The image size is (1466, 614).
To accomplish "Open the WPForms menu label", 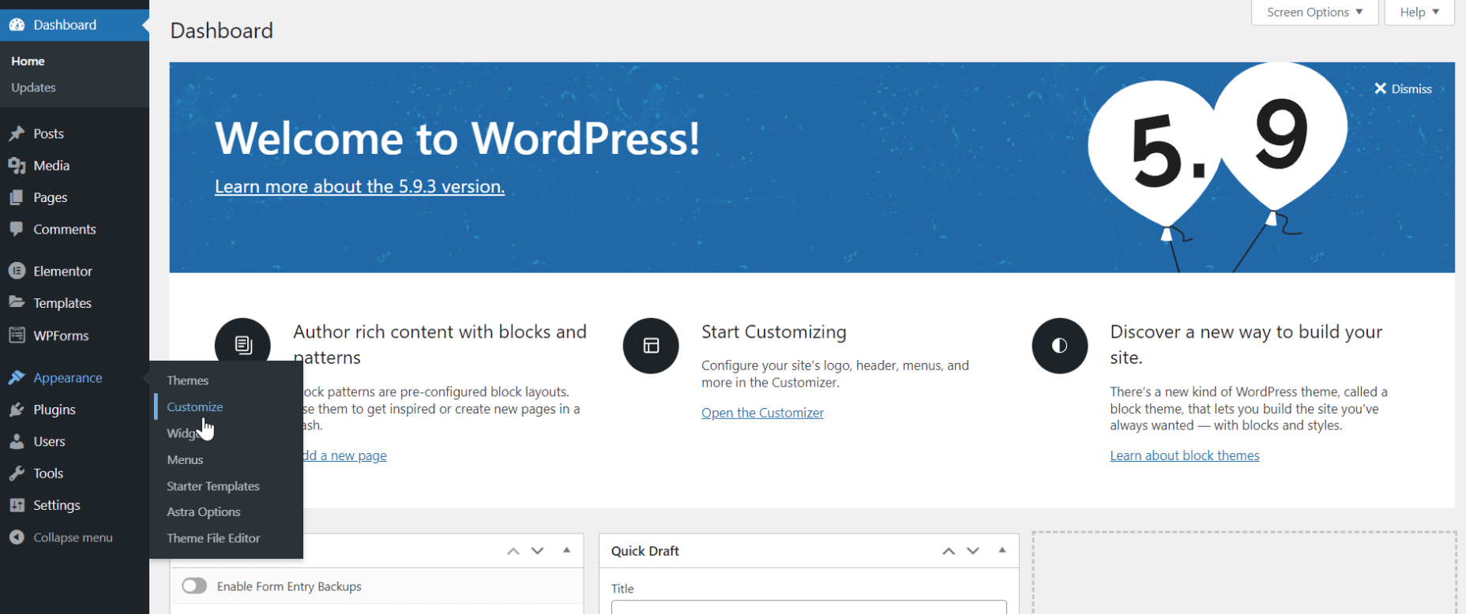I will [x=61, y=335].
